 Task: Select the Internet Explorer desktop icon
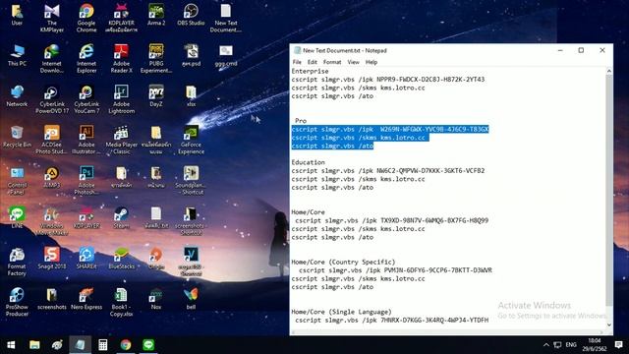tap(86, 59)
